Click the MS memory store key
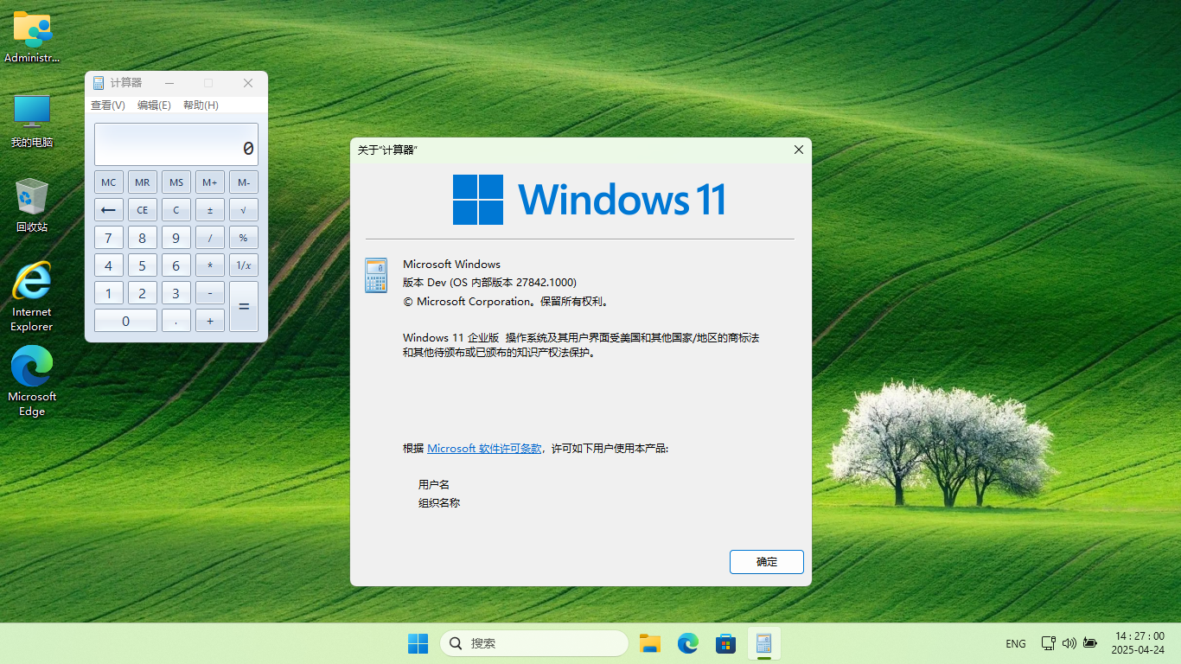Image resolution: width=1181 pixels, height=664 pixels. (176, 182)
